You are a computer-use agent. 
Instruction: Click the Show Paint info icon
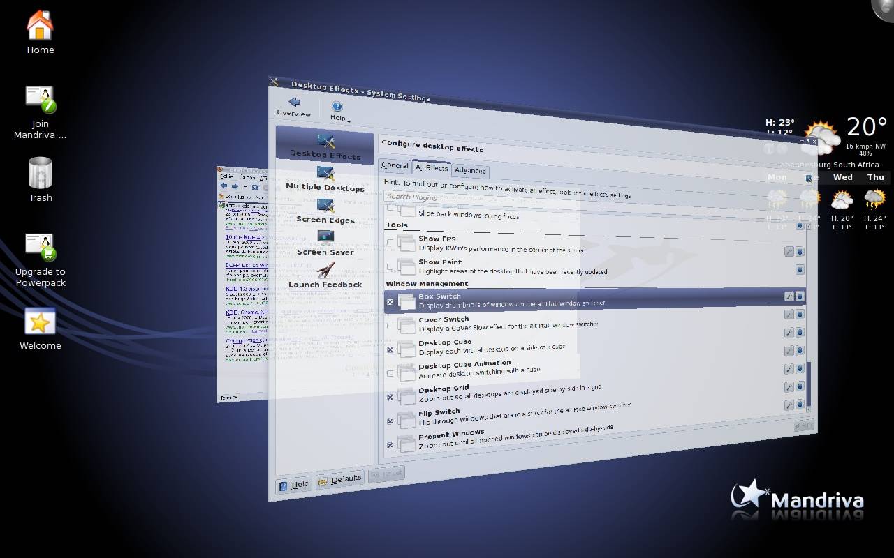800,270
